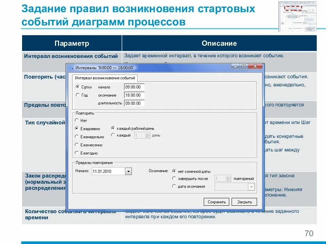Screen dimensions: 326x244
Task: Minimize the Интервалы dialog window
Action: [235, 66]
